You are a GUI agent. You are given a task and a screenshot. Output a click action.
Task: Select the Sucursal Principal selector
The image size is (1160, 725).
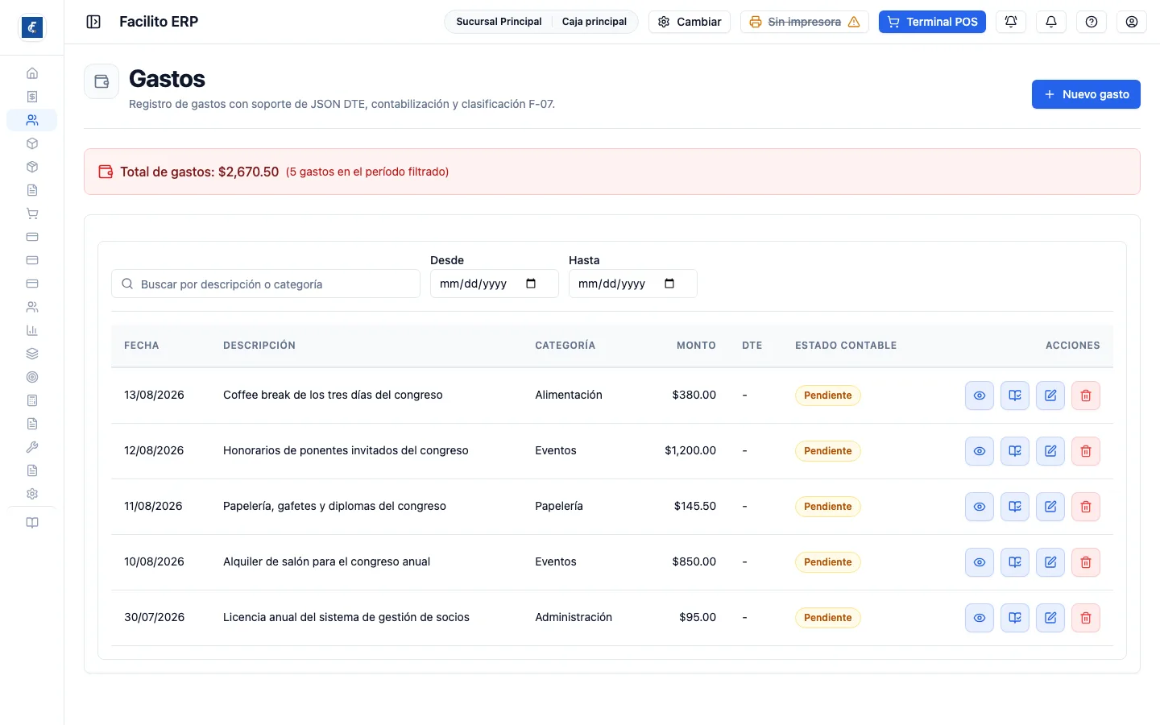499,22
